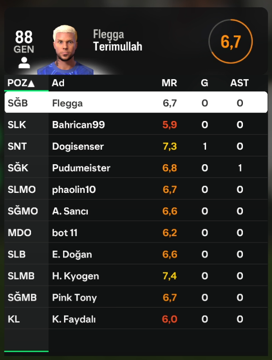This screenshot has height=360, width=272.
Task: Click Flegga's player portrait
Action: 66,50
